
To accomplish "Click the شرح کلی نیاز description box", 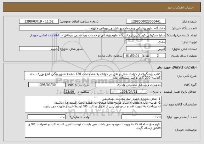I will pos(93,76).
